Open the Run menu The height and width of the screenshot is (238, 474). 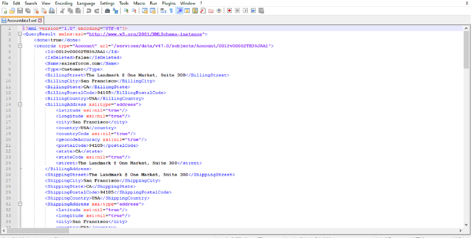point(153,3)
